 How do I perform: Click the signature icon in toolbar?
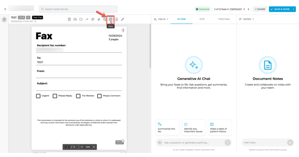click(99, 19)
